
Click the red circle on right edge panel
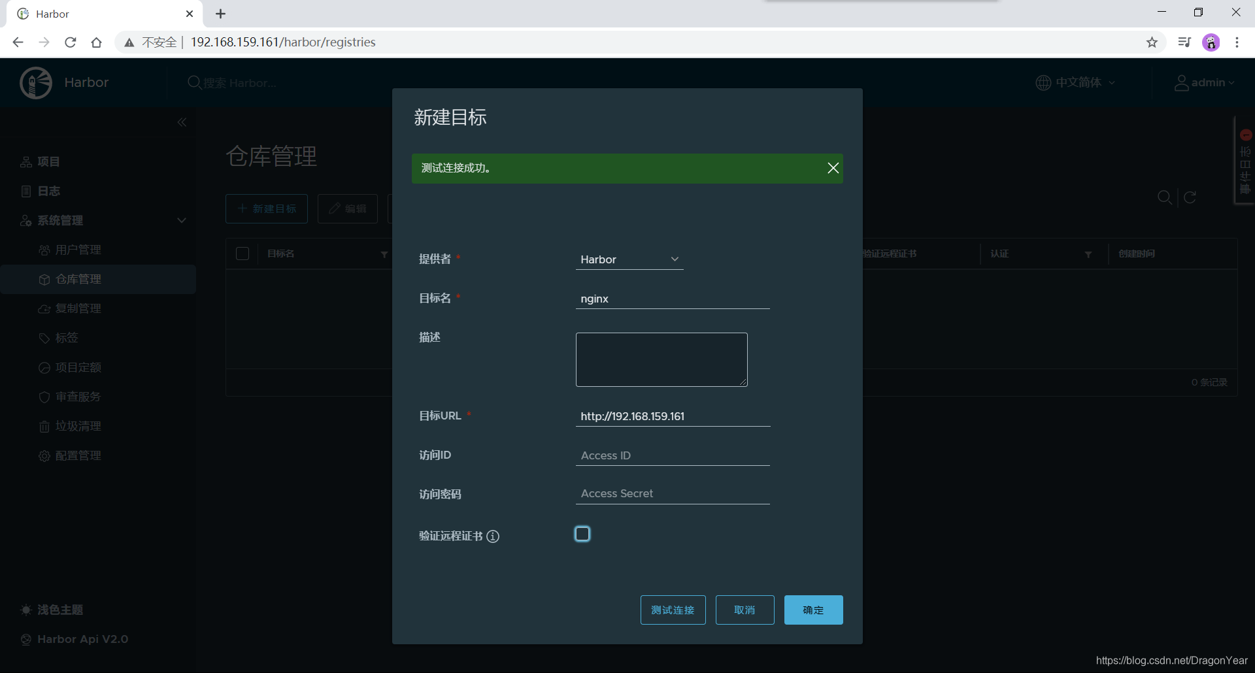click(x=1246, y=135)
